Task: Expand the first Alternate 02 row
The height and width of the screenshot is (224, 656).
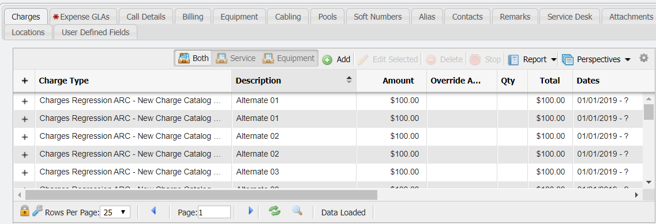Action: (x=25, y=136)
